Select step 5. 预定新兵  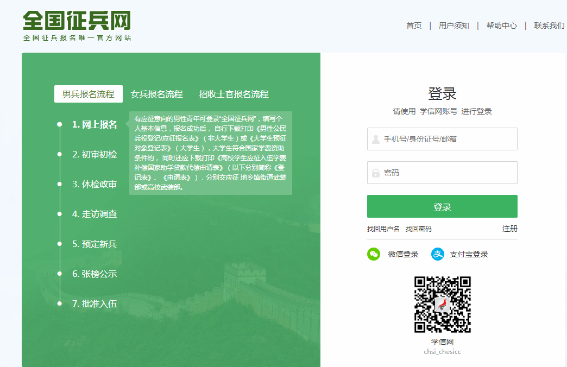point(94,244)
